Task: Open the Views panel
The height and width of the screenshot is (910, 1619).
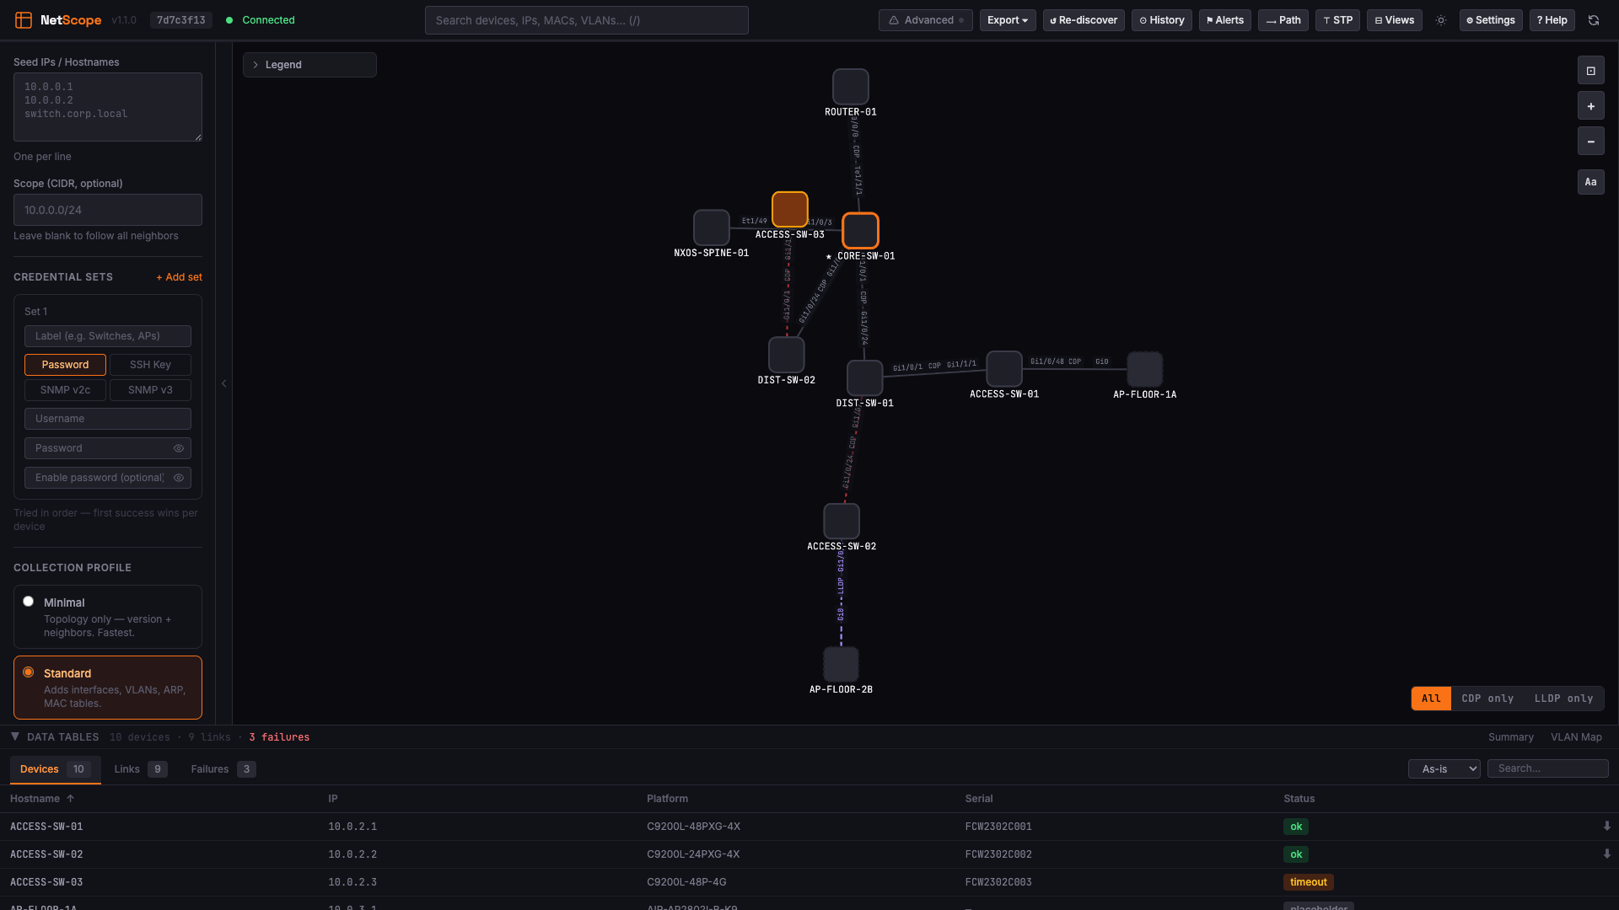Action: tap(1393, 20)
